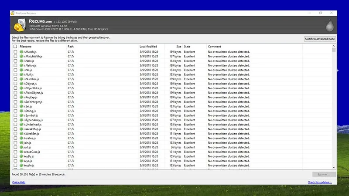The height and width of the screenshot is (196, 349).
Task: Select the kebabCase.js filename
Action: click(x=32, y=152)
